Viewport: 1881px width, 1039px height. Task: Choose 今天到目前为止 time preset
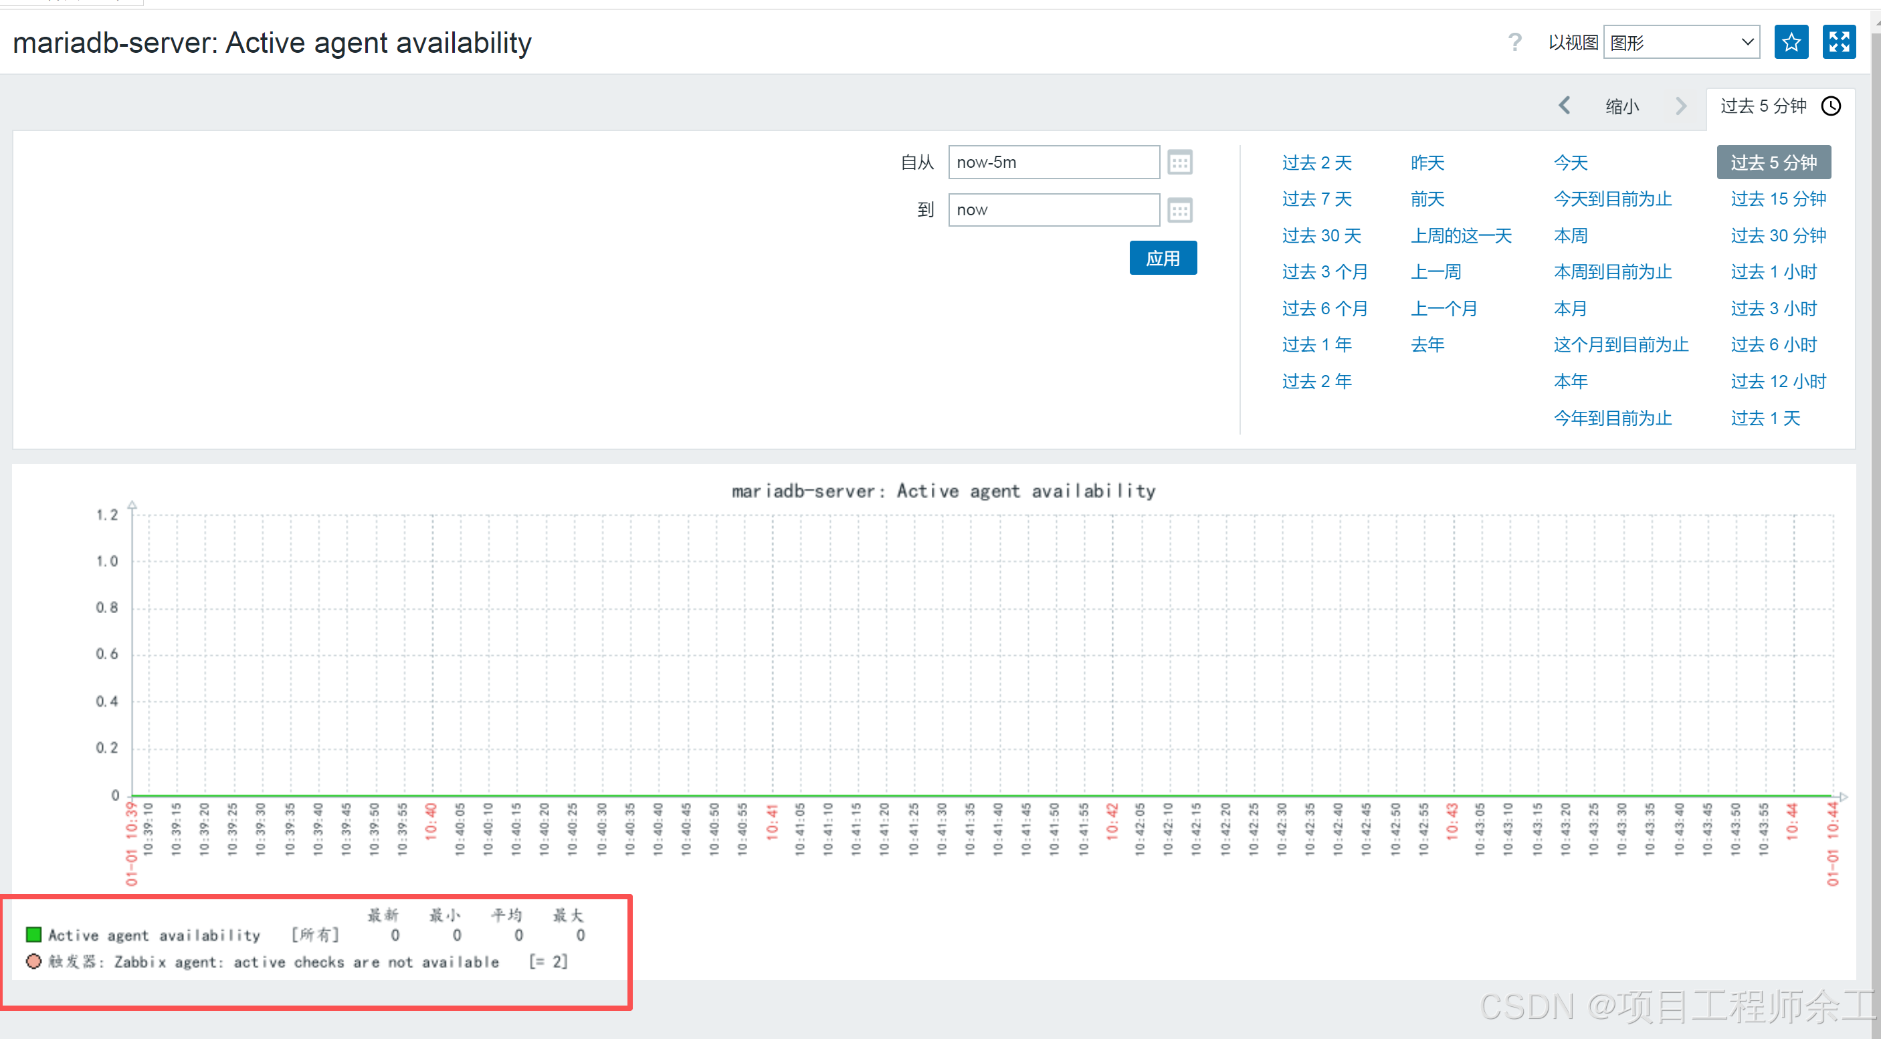coord(1612,199)
